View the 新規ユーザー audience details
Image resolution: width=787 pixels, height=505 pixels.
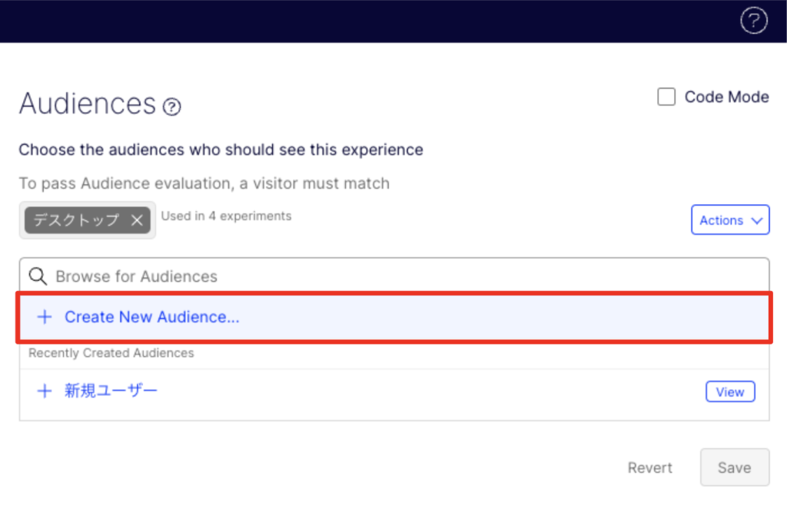[x=729, y=392]
